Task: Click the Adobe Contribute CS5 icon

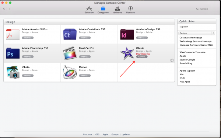Action: 70,34
